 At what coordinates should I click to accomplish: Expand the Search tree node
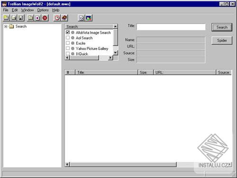[x=6, y=27]
